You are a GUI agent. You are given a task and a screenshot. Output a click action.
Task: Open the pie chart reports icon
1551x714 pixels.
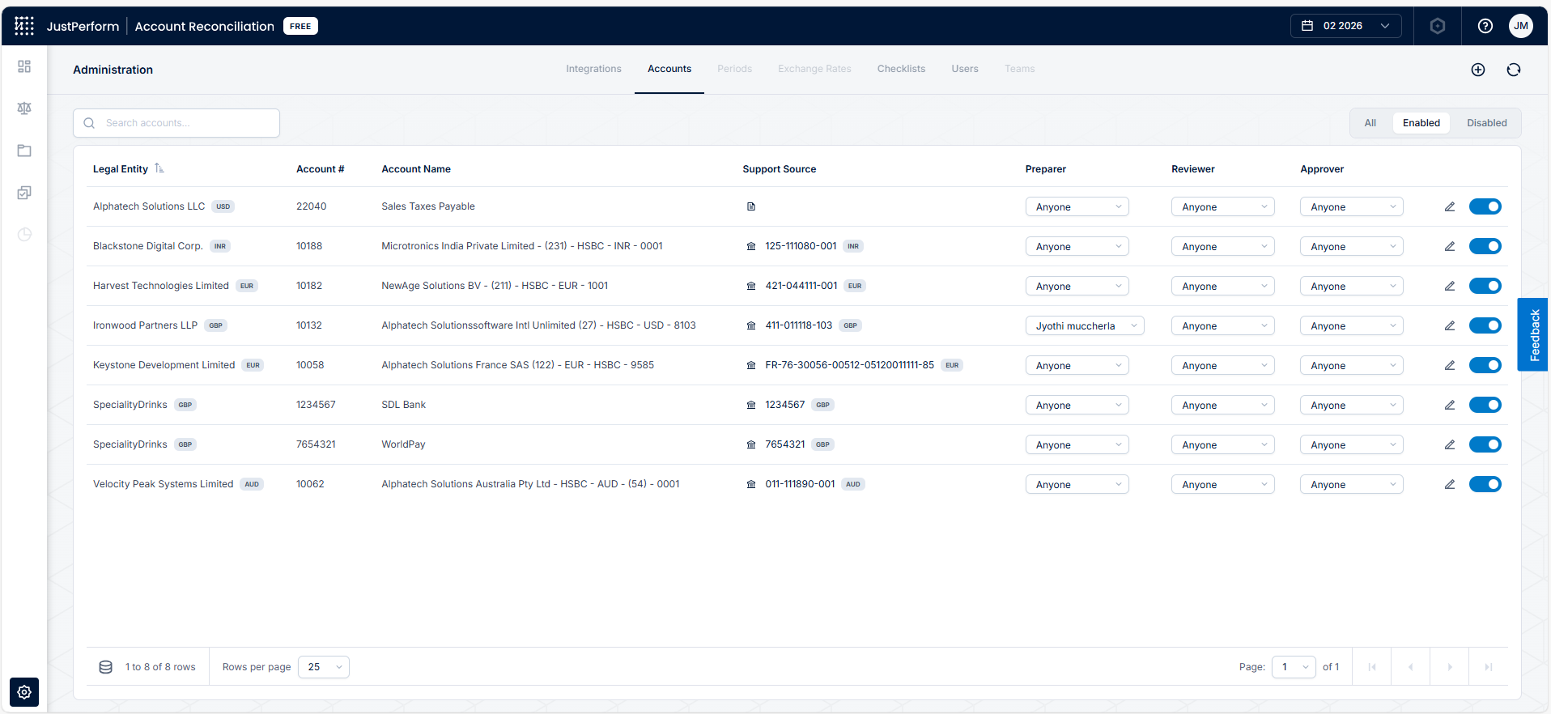(24, 235)
